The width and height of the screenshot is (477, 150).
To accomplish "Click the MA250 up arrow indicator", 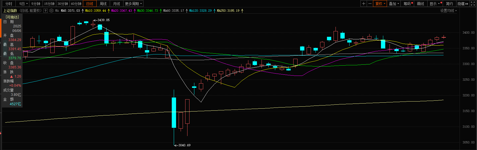I will [x=242, y=11].
